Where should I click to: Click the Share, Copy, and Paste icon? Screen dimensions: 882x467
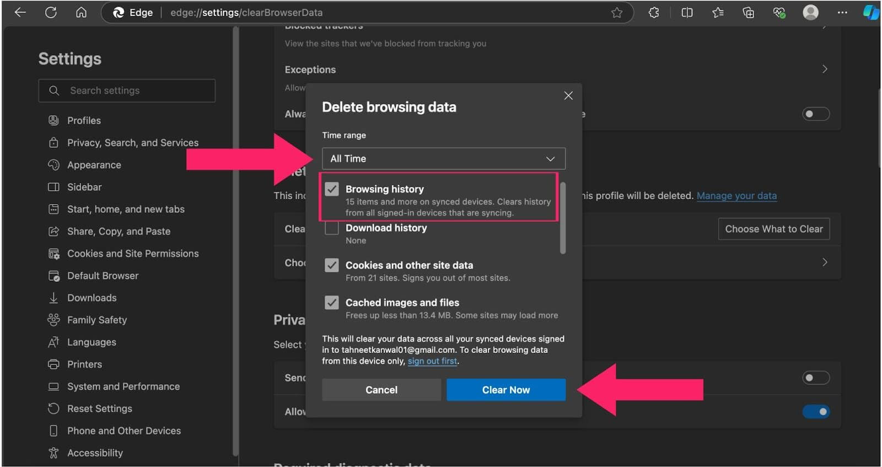53,231
